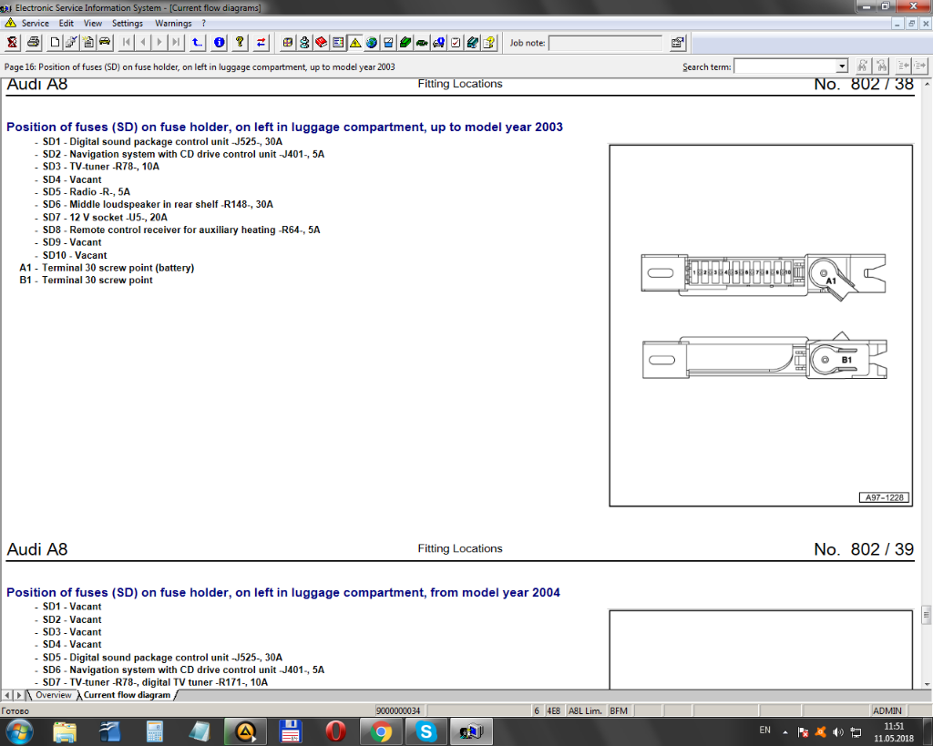Click the red-blue swap arrows icon

point(261,42)
